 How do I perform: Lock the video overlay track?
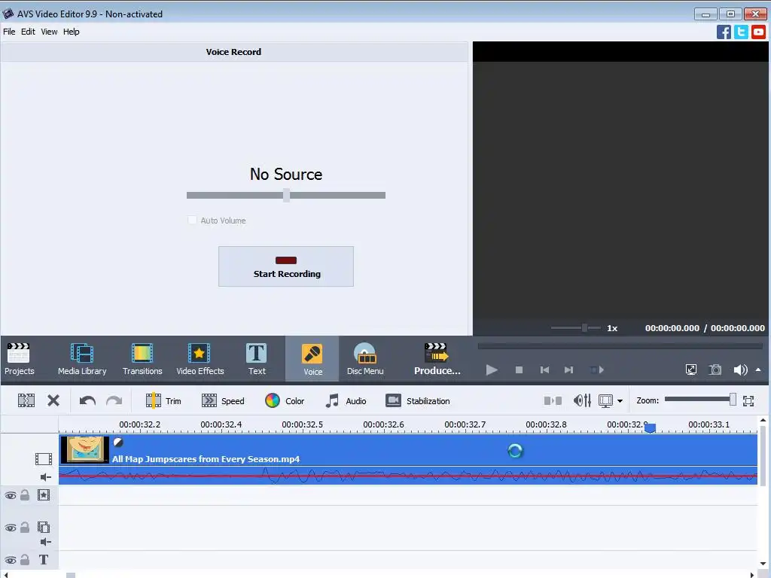[25, 528]
